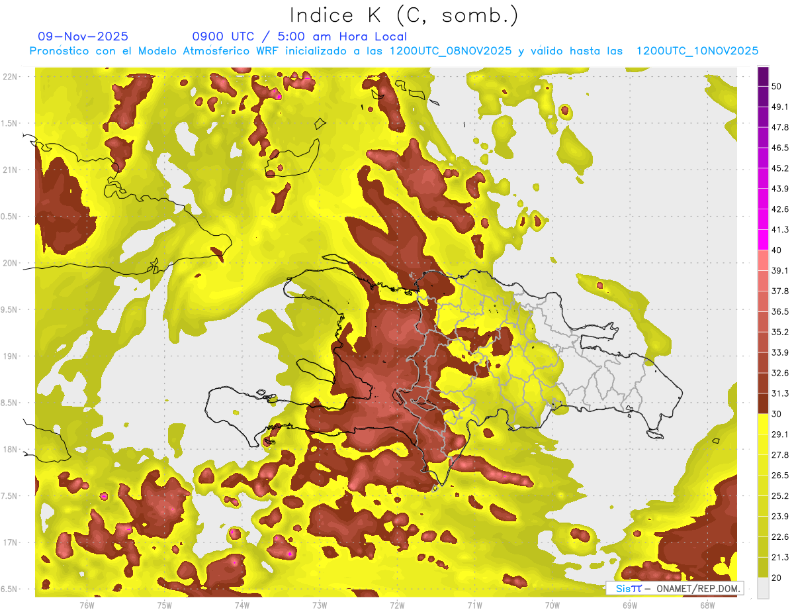Click the longitude axis label "69W"
This screenshot has height=614, width=794.
pyautogui.click(x=630, y=605)
